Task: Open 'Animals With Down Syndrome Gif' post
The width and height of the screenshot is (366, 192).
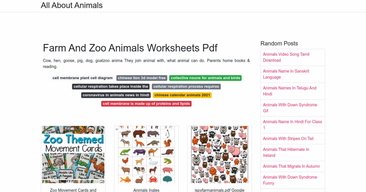Action: pos(290,108)
